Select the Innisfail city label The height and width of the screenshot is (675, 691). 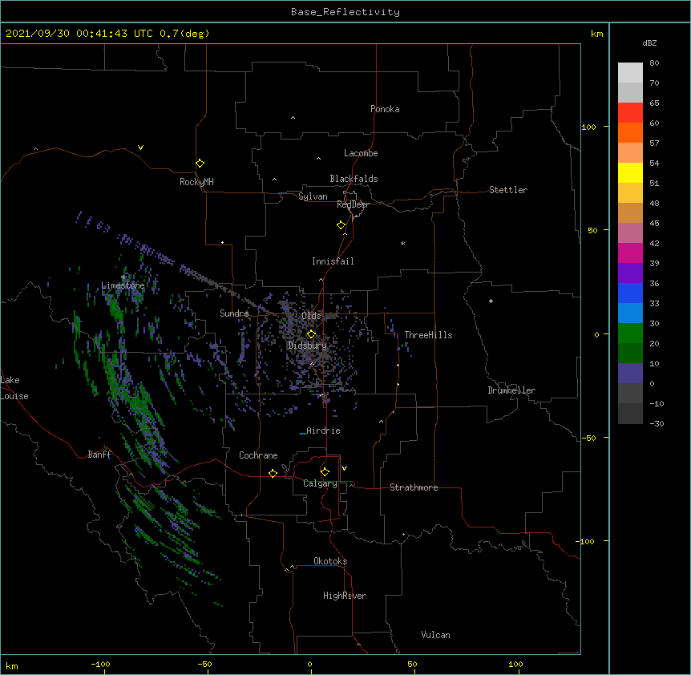[333, 261]
